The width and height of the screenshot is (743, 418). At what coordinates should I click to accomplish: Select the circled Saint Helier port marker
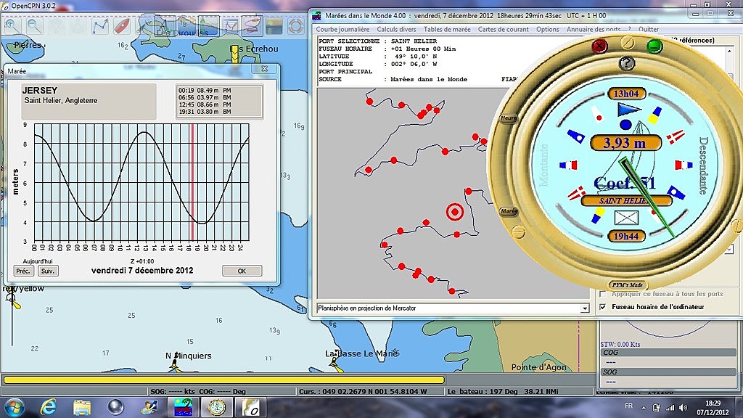tap(455, 212)
